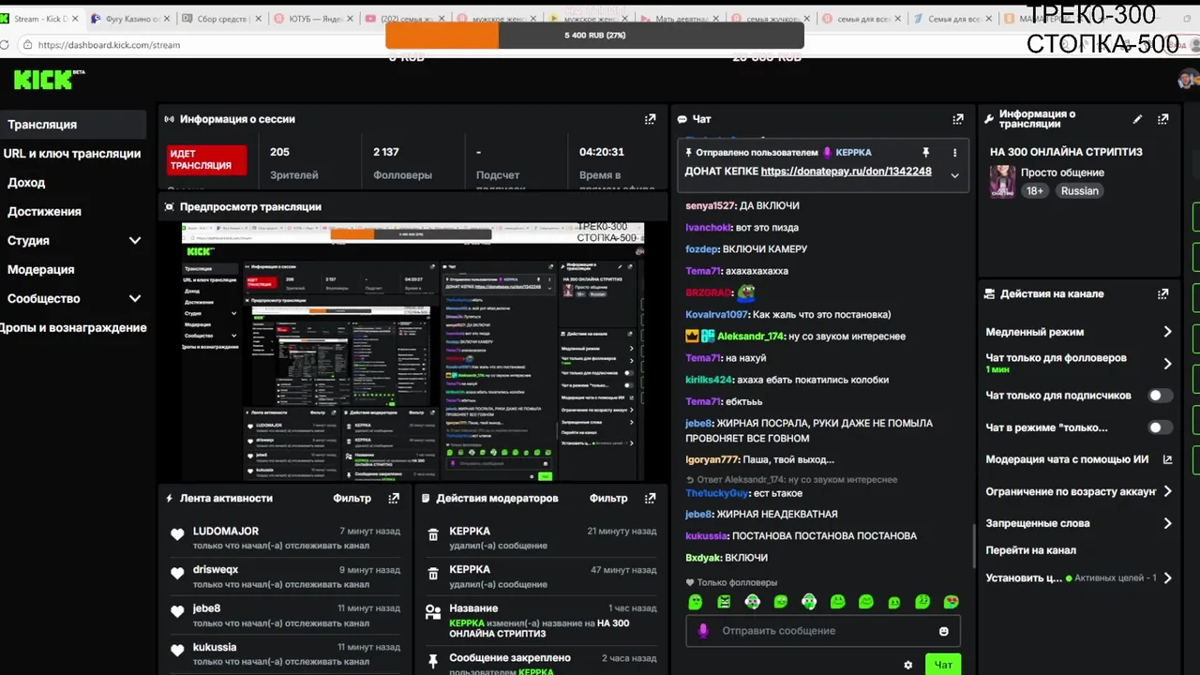The height and width of the screenshot is (675, 1200).
Task: Expand the pinned message with chevron
Action: 954,175
